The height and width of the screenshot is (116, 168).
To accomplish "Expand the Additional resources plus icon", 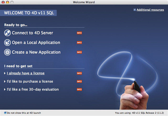I will pyautogui.click(x=135, y=10).
